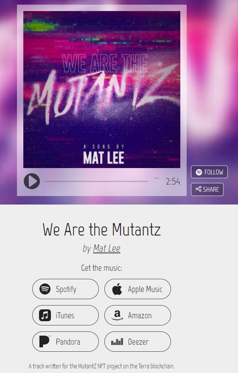Share this track page
Screen dimensions: 238x373
tap(207, 189)
